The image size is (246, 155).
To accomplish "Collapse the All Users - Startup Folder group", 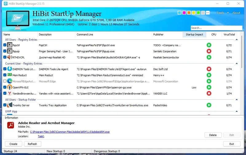I will point(236,99).
